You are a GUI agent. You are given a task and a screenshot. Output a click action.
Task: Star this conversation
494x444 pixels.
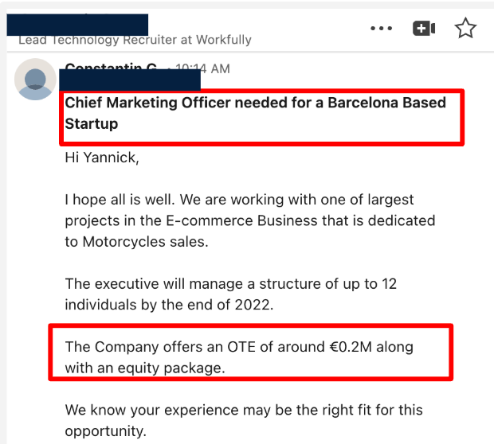pos(465,29)
